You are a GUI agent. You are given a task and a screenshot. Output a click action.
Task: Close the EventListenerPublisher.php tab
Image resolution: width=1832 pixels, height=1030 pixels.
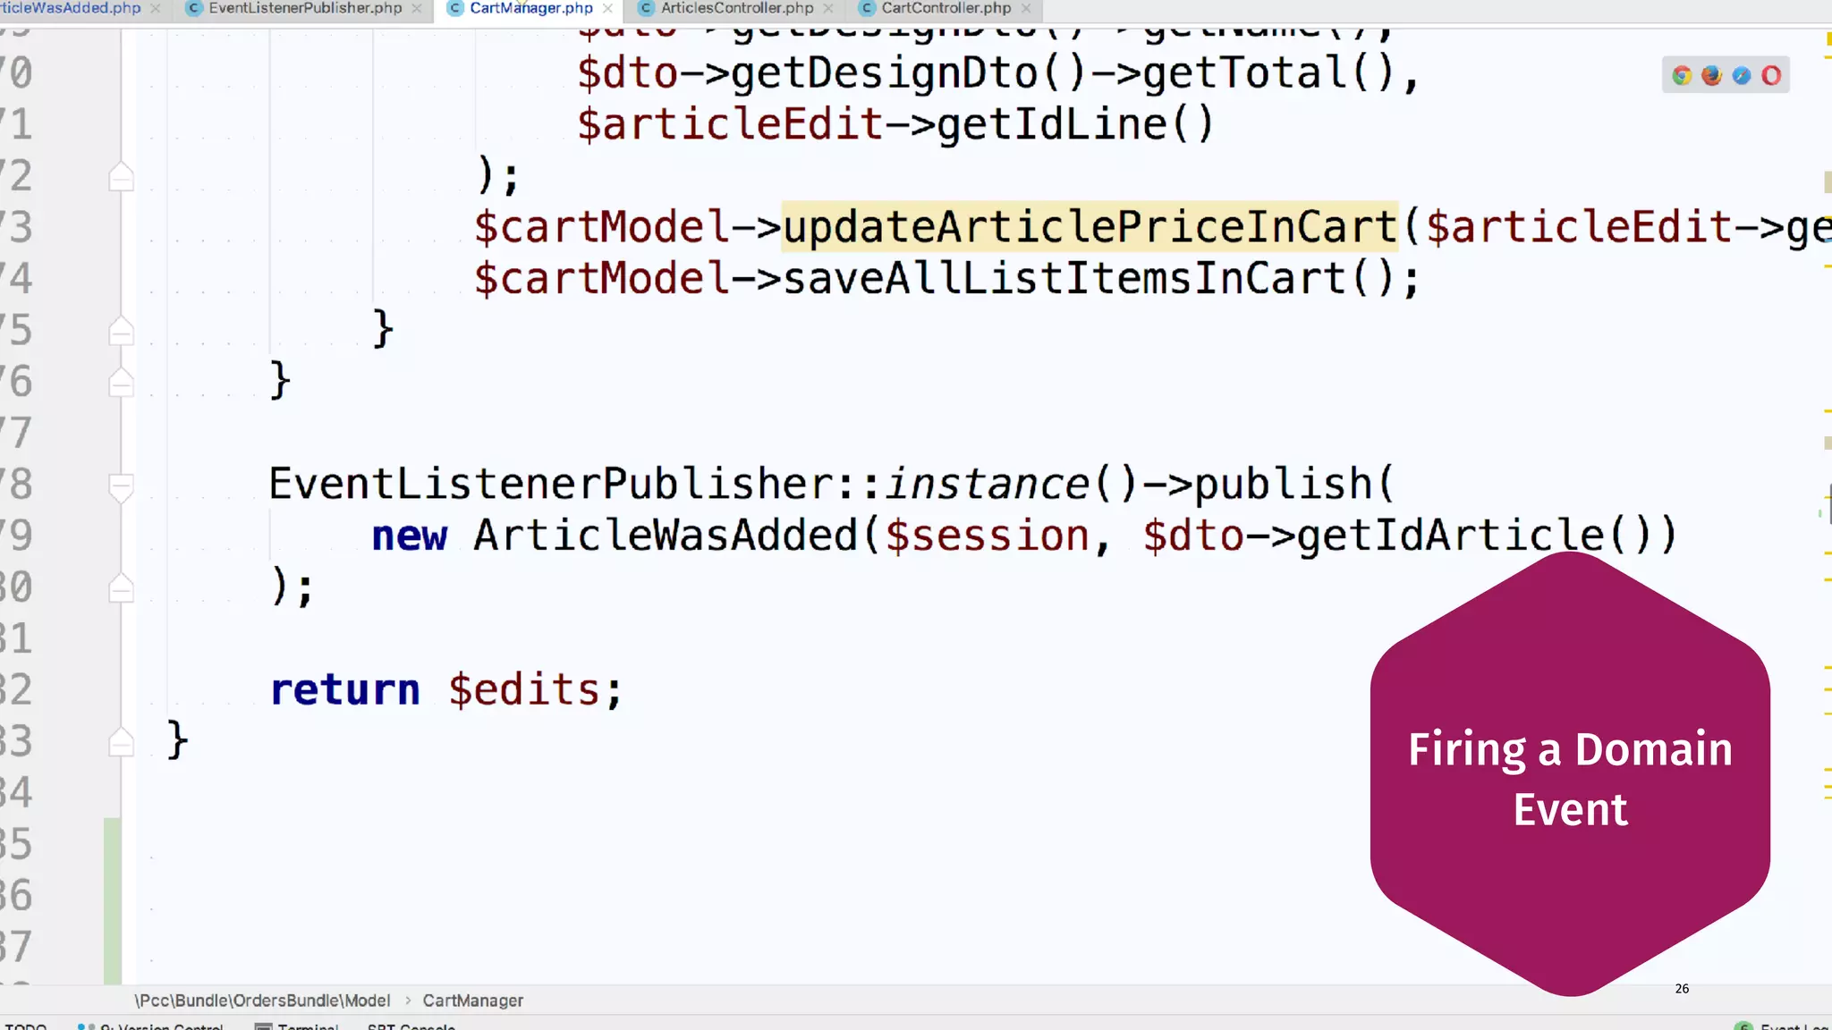click(417, 8)
